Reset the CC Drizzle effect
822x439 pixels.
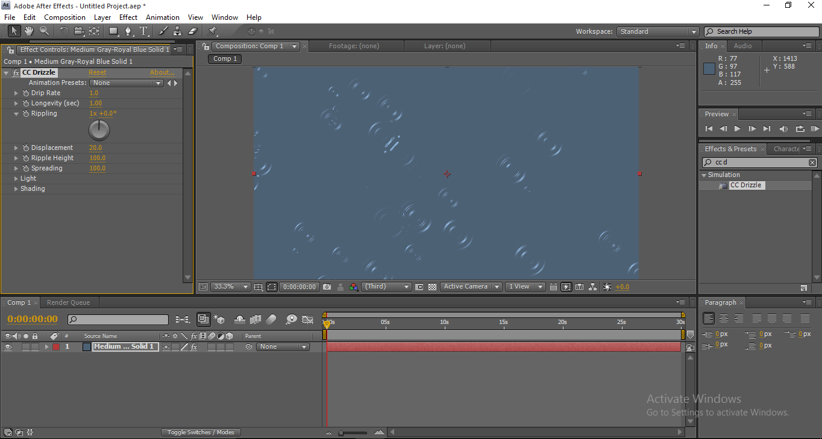97,72
